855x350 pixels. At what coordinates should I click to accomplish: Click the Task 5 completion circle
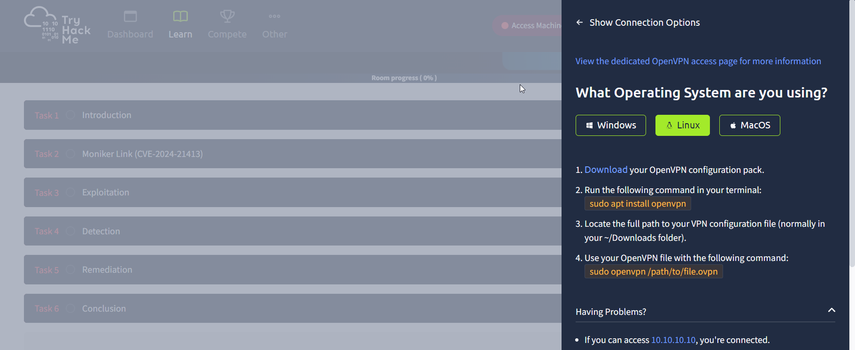(x=70, y=270)
